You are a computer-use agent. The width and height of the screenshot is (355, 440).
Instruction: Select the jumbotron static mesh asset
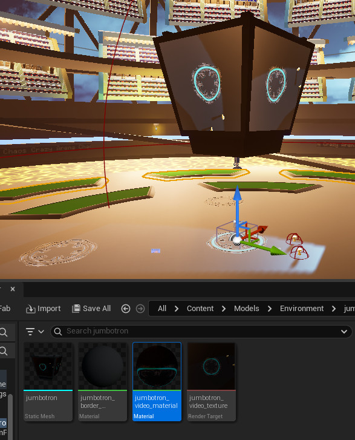click(48, 382)
